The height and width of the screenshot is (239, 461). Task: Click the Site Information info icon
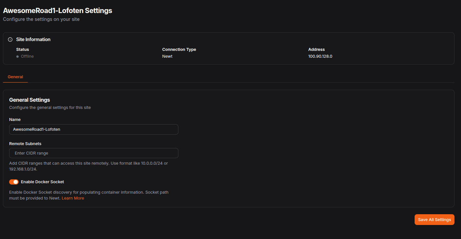point(10,39)
